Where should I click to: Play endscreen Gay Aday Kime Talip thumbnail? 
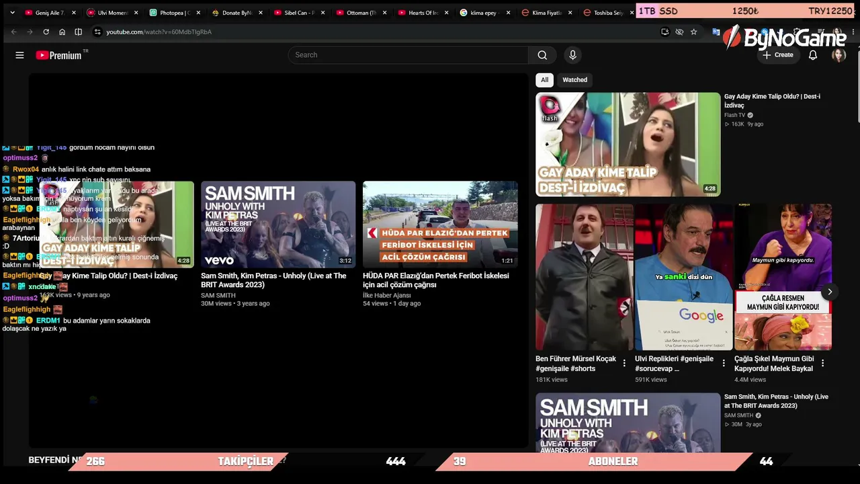click(116, 225)
